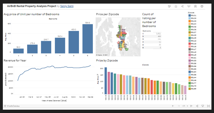214x113 pixels.
Task: Select the 98101 zipcode legend swatch
Action: coord(190,15)
